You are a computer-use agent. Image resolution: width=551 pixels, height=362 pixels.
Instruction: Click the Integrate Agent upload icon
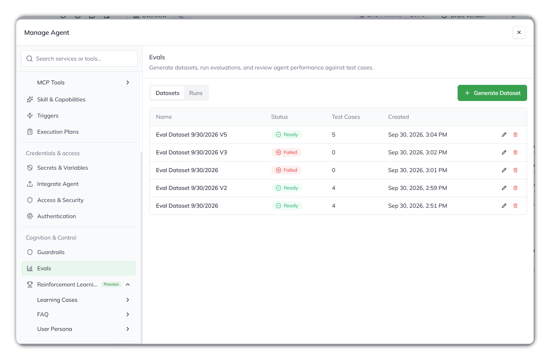[x=30, y=184]
